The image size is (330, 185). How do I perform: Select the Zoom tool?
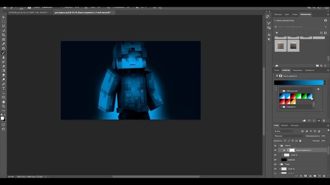tap(4, 106)
